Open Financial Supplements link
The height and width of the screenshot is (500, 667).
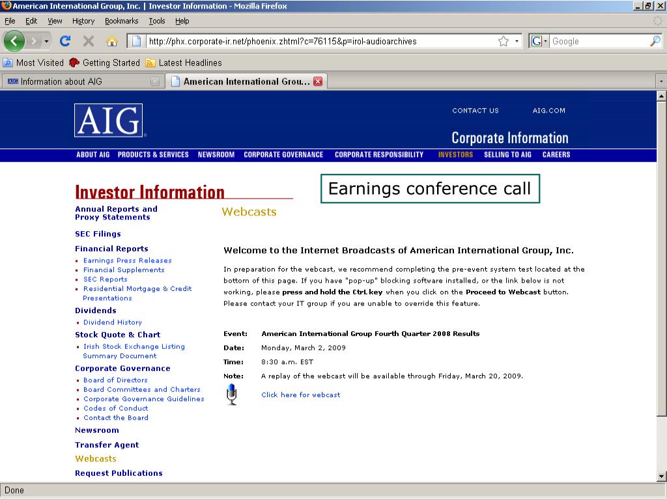click(124, 270)
